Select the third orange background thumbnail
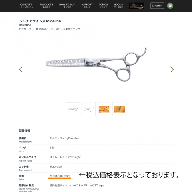 tap(104, 109)
